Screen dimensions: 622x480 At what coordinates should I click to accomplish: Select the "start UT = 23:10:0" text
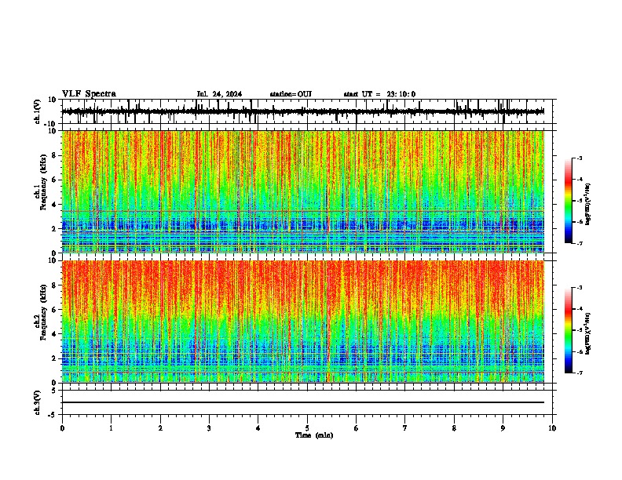pos(379,94)
